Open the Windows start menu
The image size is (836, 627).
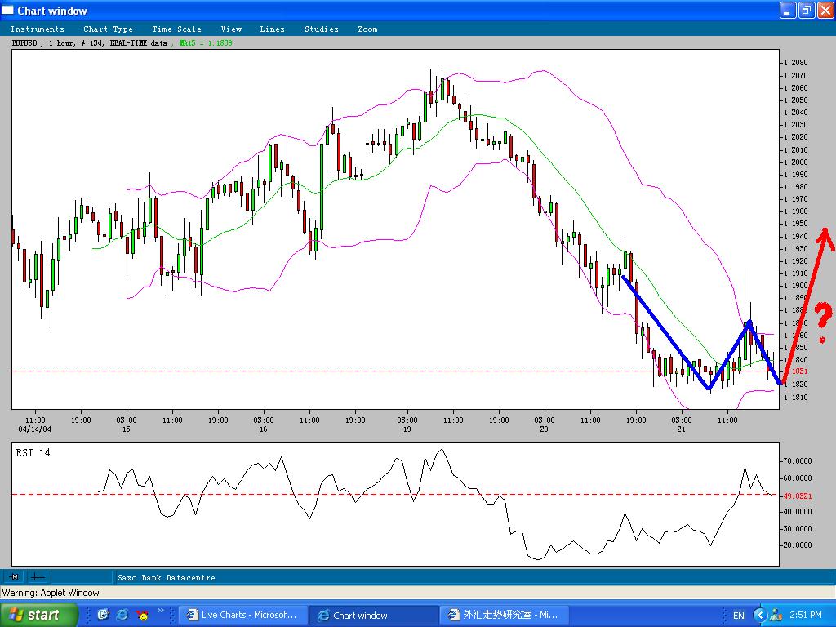coord(38,615)
